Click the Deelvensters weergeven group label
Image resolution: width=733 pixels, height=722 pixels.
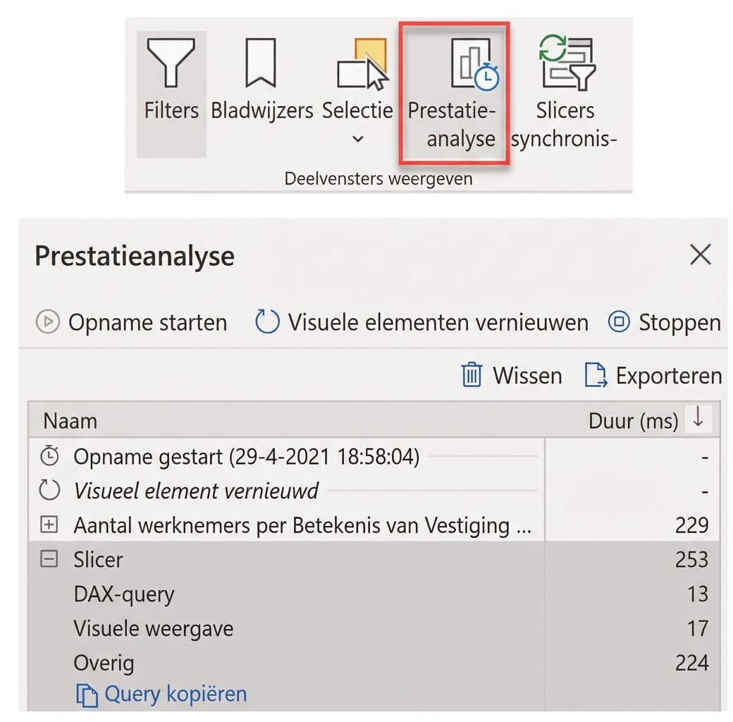378,178
